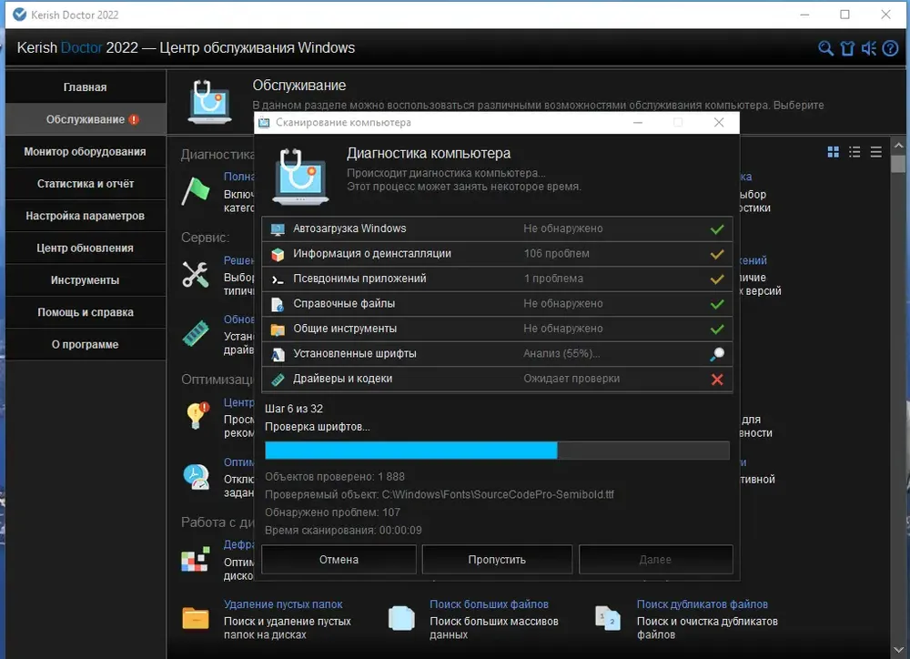Click the Далее button
This screenshot has width=910, height=659.
point(655,560)
